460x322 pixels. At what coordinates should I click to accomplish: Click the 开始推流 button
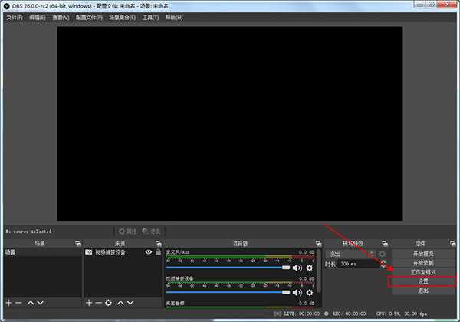[x=423, y=253]
